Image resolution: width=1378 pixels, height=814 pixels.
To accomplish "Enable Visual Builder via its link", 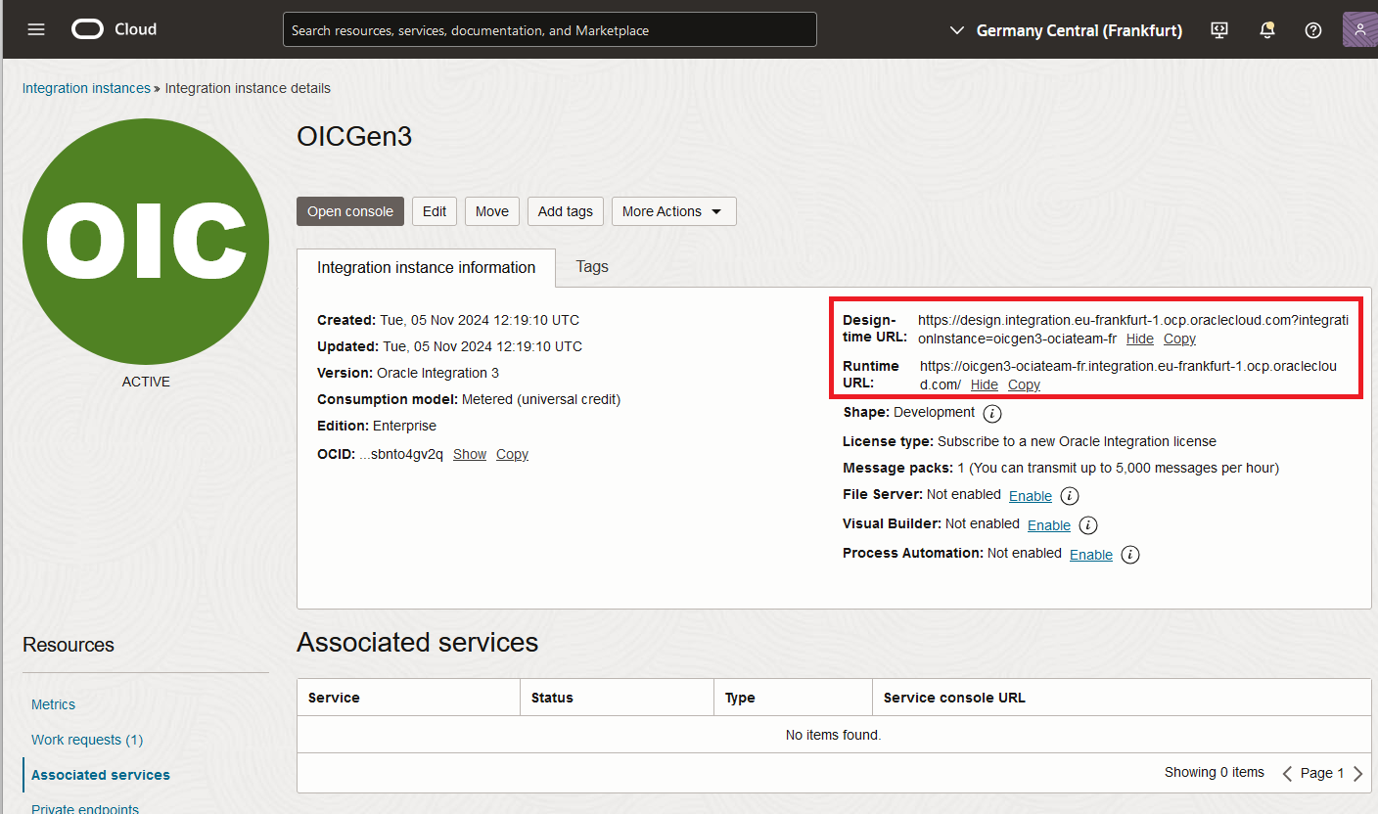I will 1048,525.
